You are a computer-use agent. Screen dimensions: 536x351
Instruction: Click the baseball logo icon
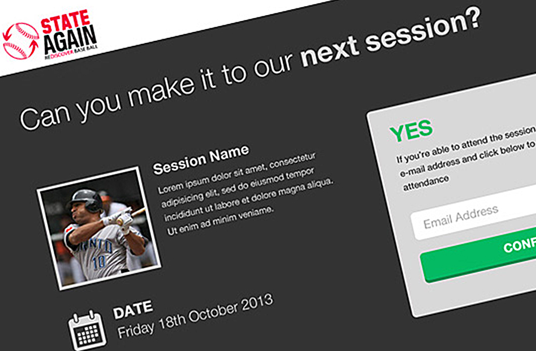pyautogui.click(x=21, y=41)
